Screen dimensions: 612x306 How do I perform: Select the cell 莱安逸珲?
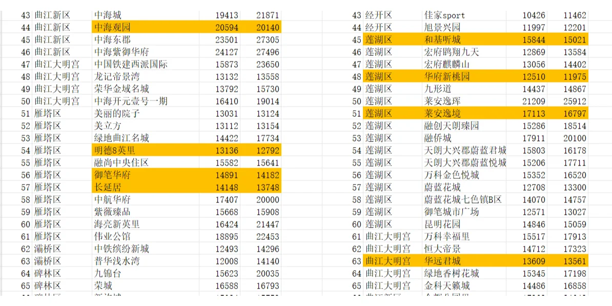coord(464,101)
